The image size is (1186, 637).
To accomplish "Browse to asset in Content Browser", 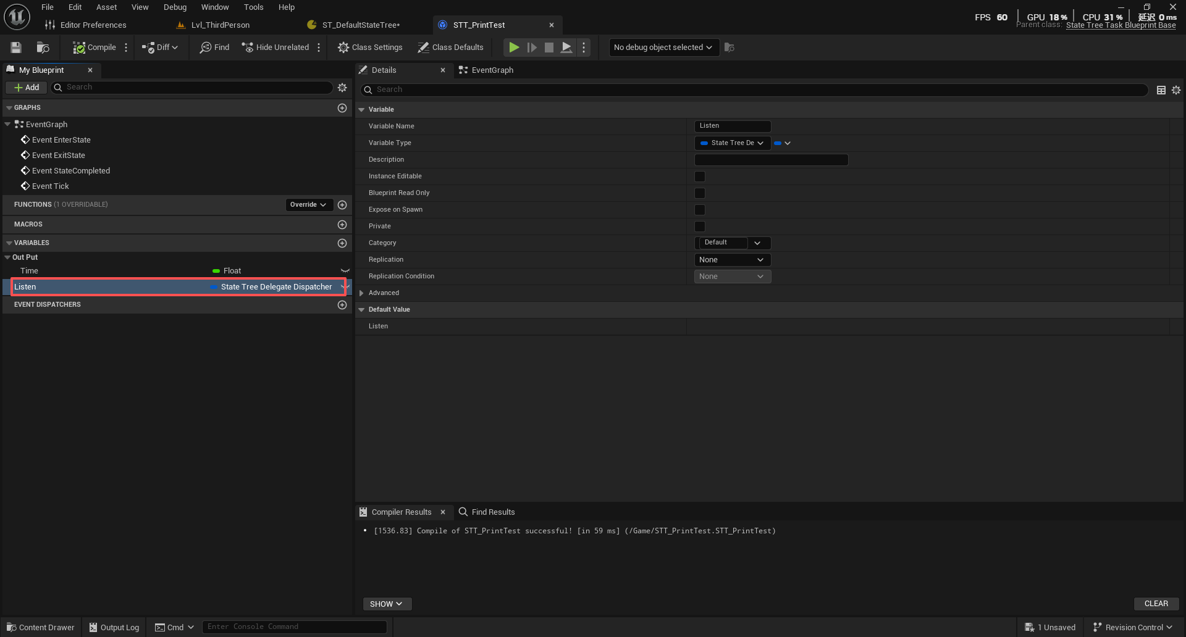I will coord(43,48).
